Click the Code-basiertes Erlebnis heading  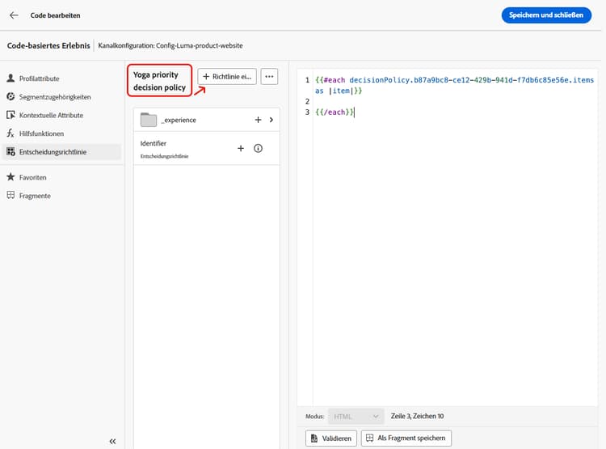pos(48,45)
